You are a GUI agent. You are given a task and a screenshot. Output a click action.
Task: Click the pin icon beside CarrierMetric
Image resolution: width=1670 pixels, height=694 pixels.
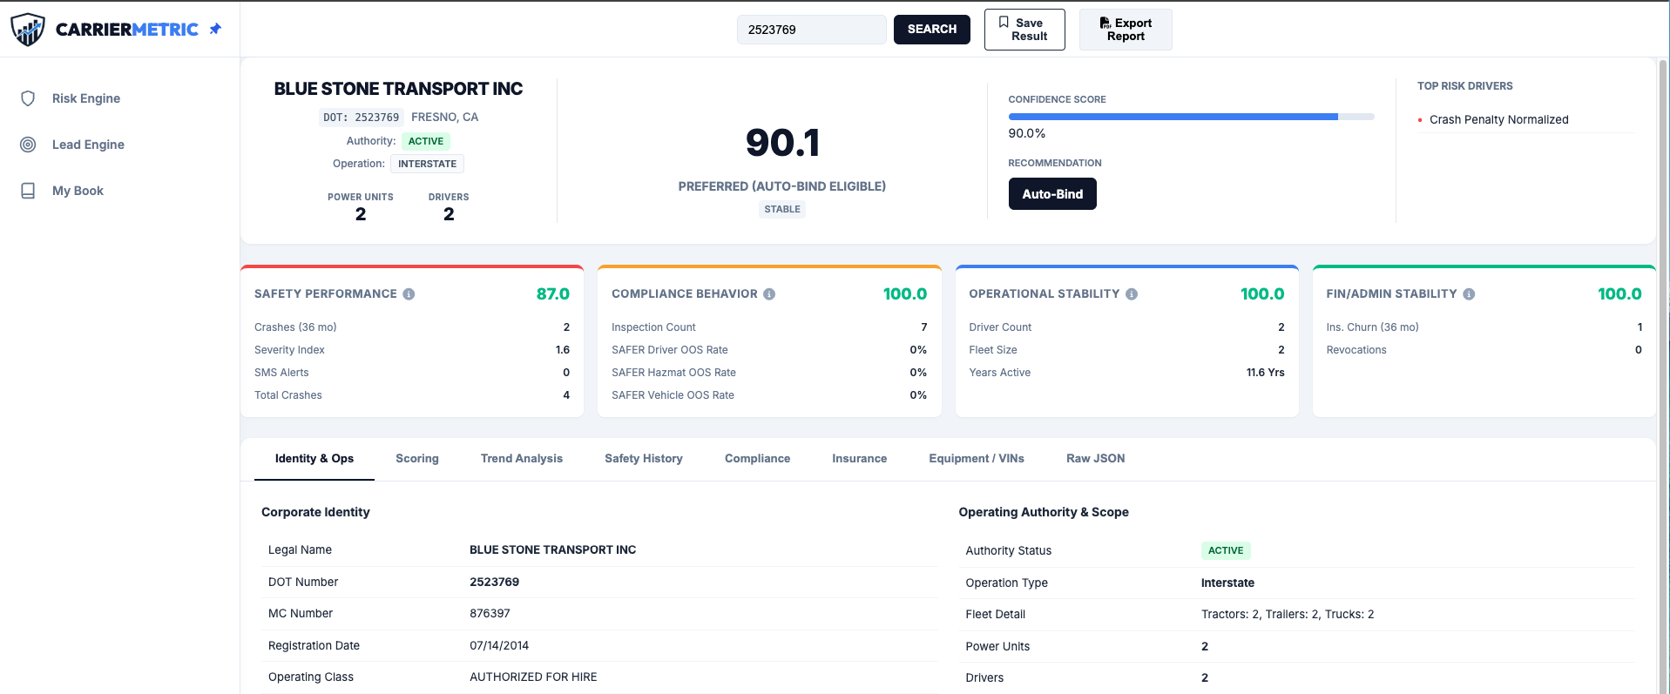point(215,29)
